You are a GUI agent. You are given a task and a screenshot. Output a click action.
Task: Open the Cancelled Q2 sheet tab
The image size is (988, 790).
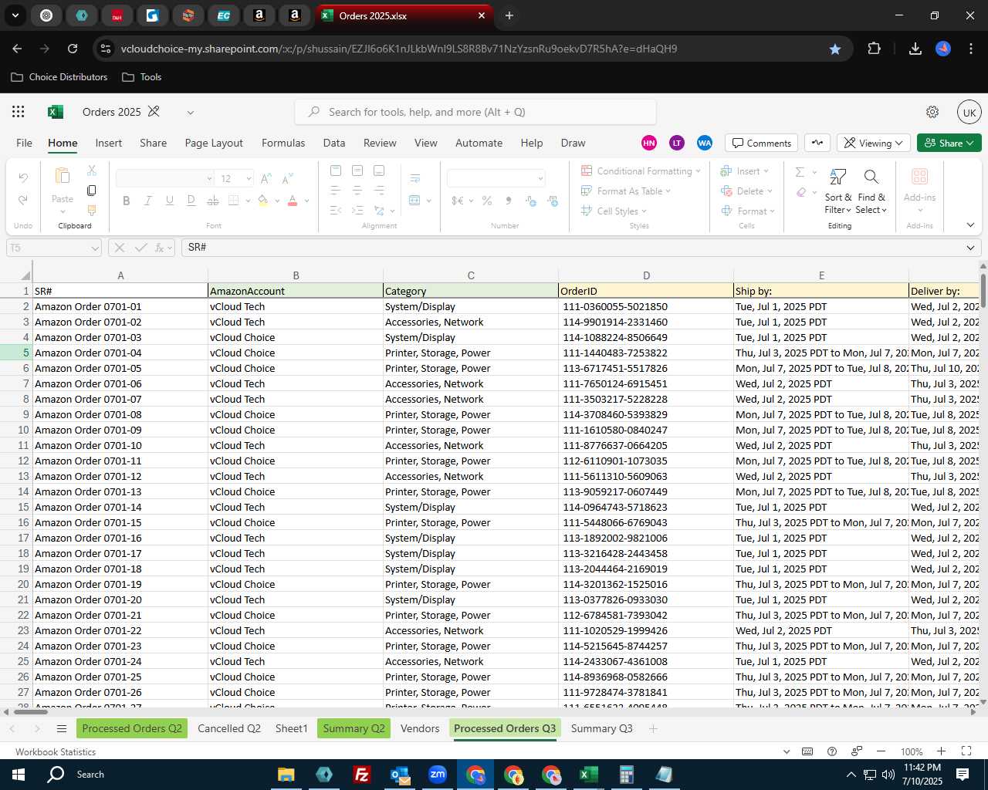[229, 728]
